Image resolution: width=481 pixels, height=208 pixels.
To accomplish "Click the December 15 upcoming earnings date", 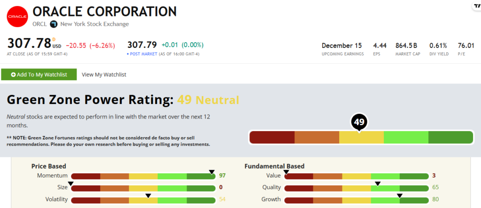I will 342,45.
